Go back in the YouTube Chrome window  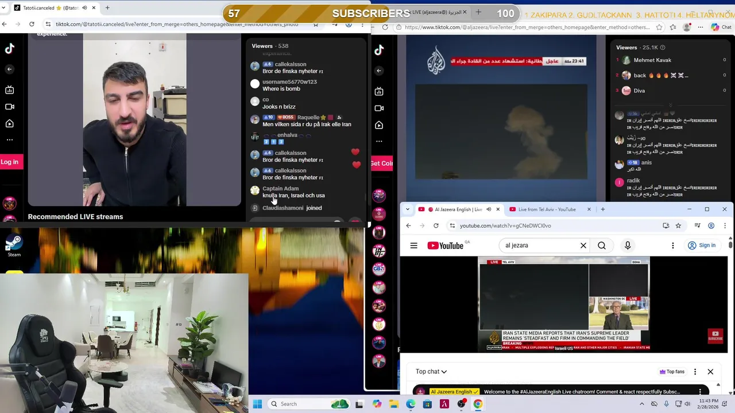(x=408, y=225)
